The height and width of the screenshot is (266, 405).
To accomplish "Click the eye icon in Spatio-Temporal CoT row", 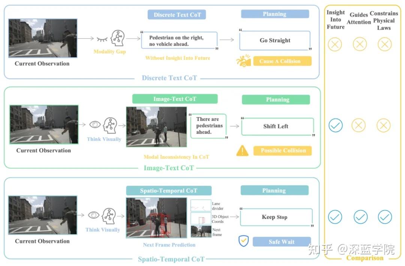I will tap(93, 215).
